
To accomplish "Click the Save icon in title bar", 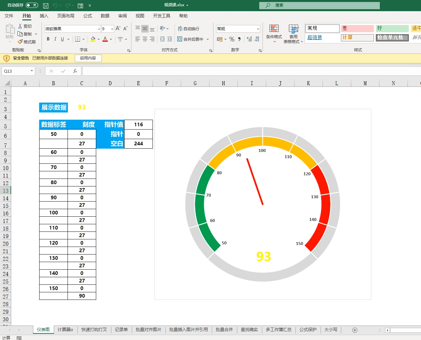I will (46, 6).
